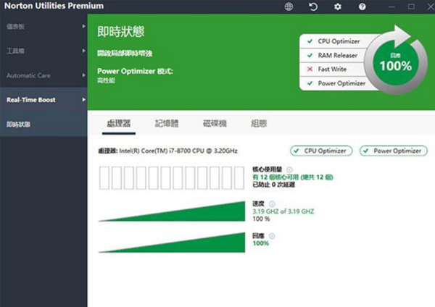Open the 工具箱 sidebar section
The width and height of the screenshot is (435, 307).
point(43,51)
